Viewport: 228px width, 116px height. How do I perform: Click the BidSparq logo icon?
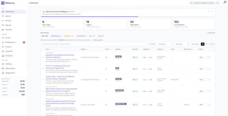[x=3, y=3]
